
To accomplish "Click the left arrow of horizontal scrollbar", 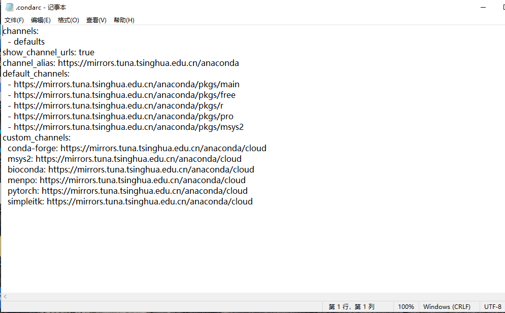I will (5, 297).
